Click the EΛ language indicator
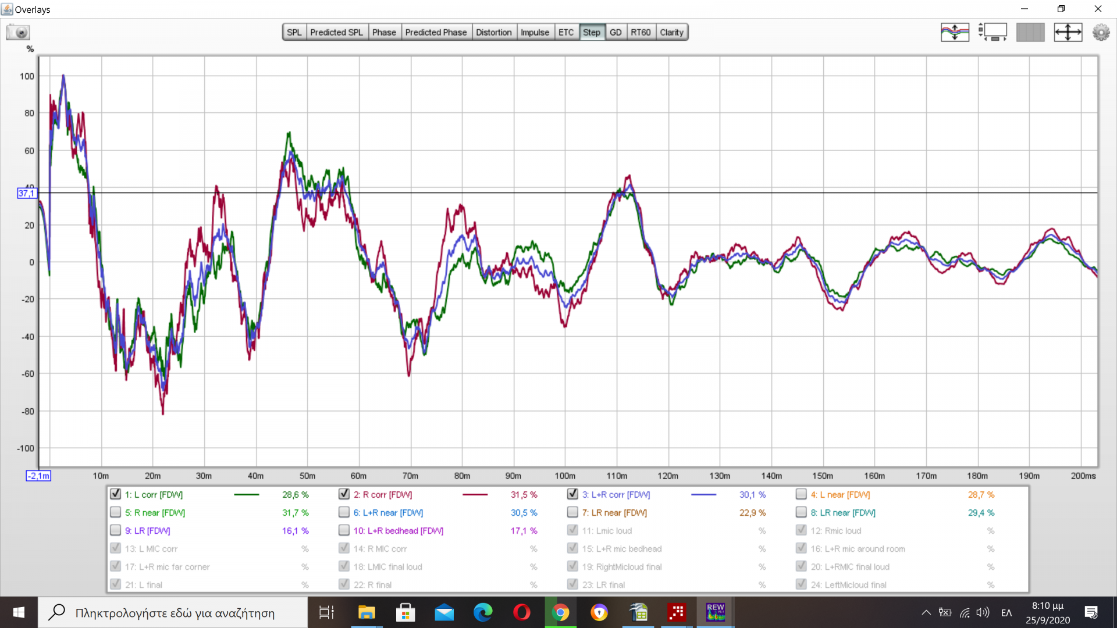The width and height of the screenshot is (1117, 628). pos(1006,612)
